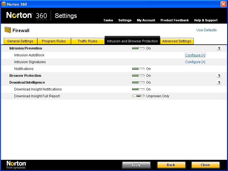Viewport: 228px width, 171px height.
Task: Click the Back button
Action: (171, 165)
